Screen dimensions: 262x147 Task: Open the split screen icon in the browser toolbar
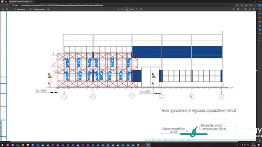click(237, 5)
